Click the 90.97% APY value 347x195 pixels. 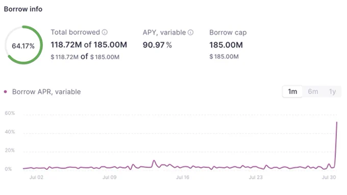(x=157, y=45)
